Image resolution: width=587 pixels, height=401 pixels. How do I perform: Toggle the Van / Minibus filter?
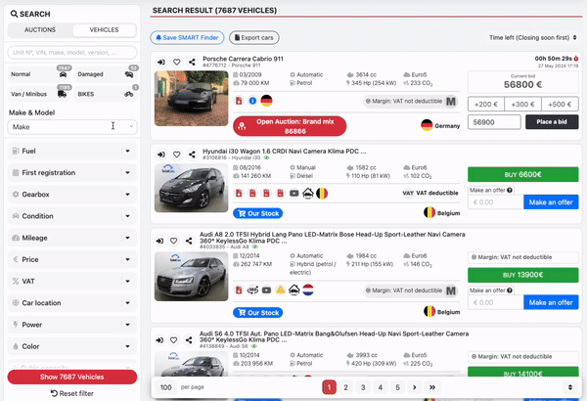coord(39,94)
